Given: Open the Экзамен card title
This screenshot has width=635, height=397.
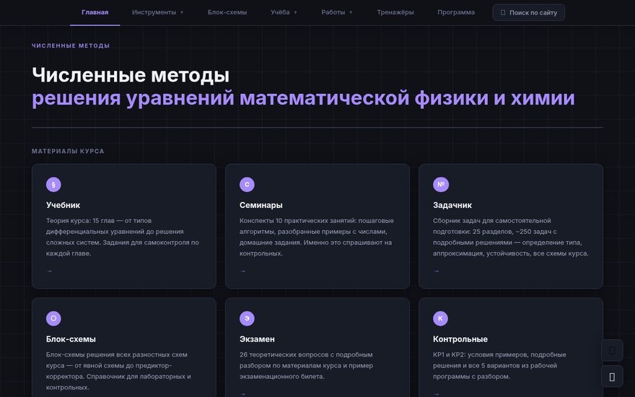Looking at the screenshot, I should [x=257, y=339].
